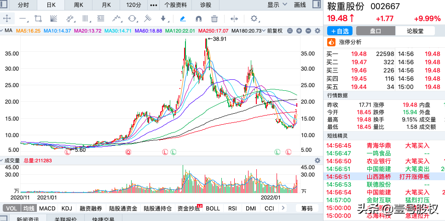Select the 资金抄底 indicator
The width and height of the screenshot is (445, 221).
click(x=188, y=209)
